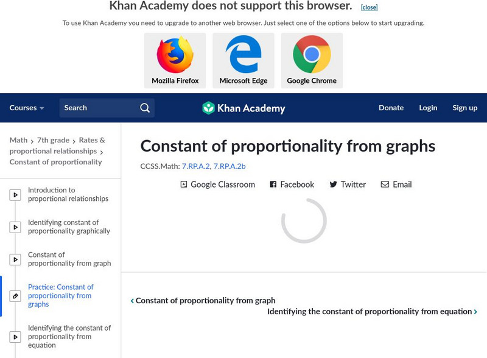The image size is (487, 358).
Task: Share lesson via Email
Action: click(396, 184)
